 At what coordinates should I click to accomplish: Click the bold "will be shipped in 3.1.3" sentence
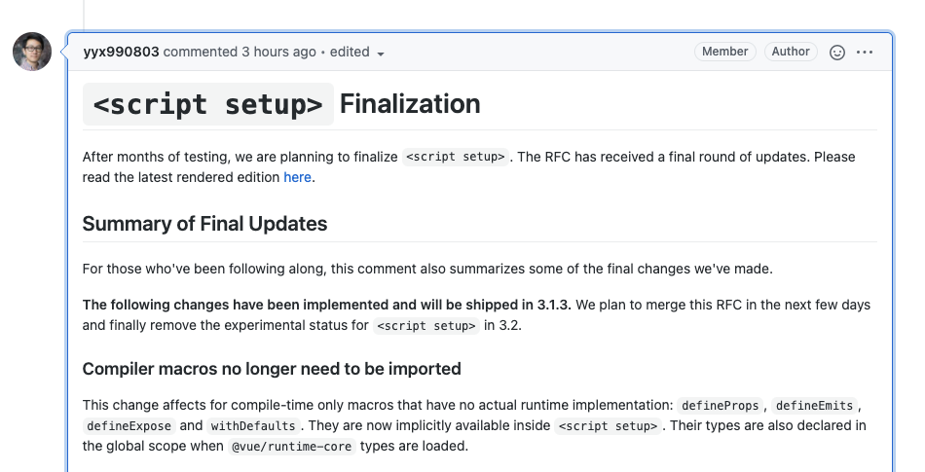tap(328, 305)
